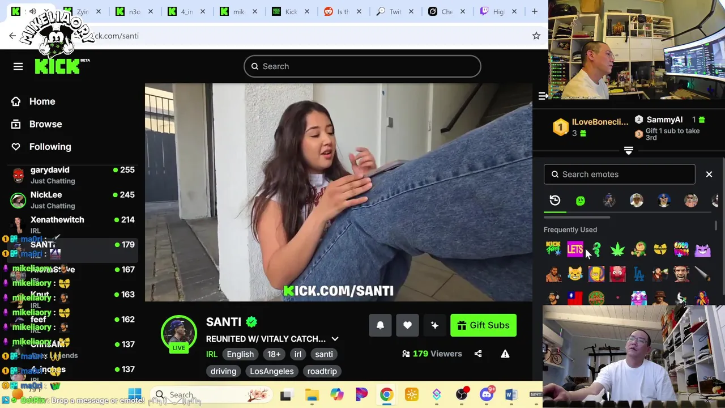
Task: Open Chrome from the taskbar
Action: coord(386,394)
